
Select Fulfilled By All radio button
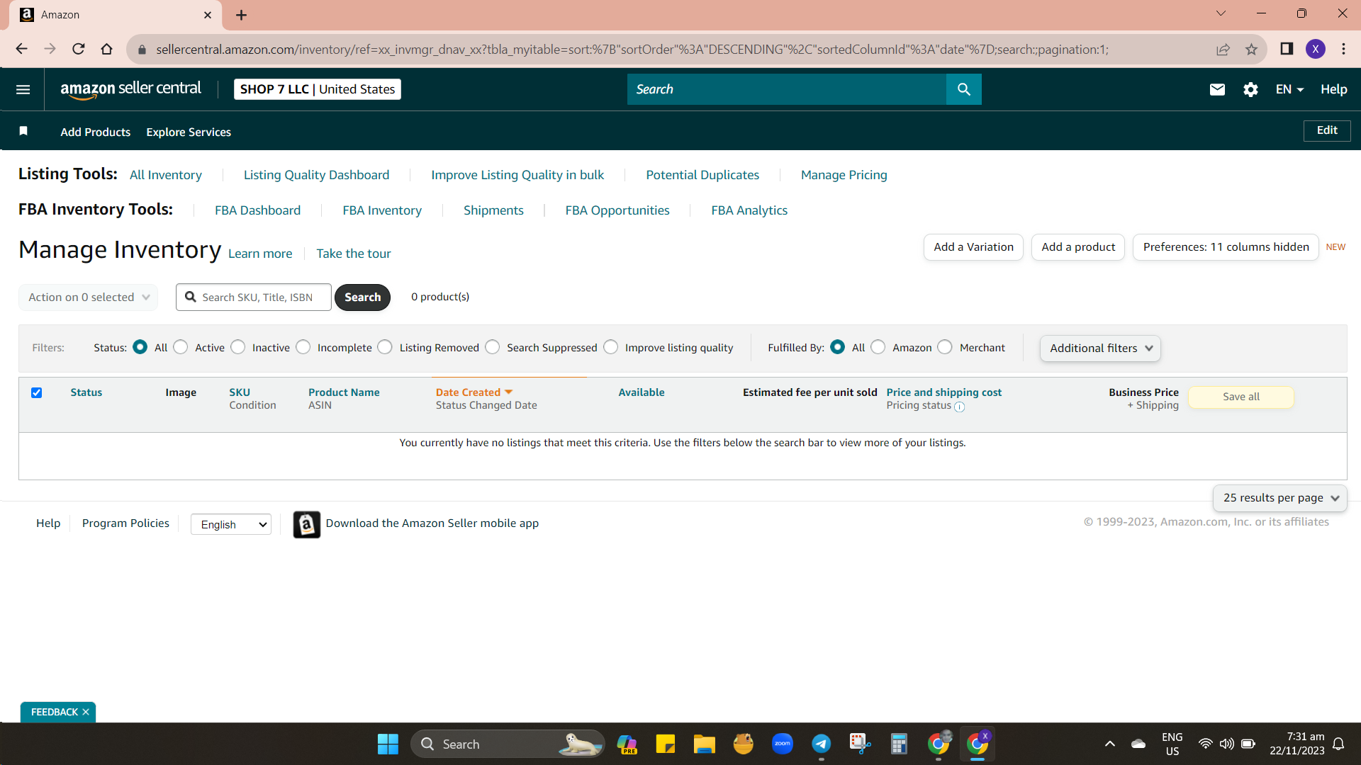(838, 347)
